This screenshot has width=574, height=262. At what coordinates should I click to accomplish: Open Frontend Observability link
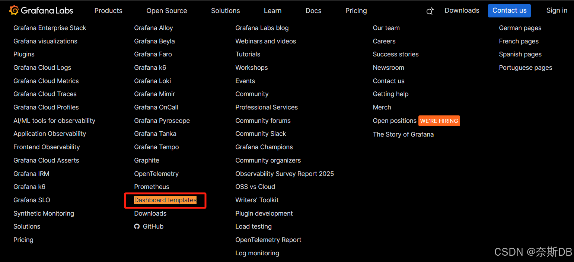pos(47,147)
